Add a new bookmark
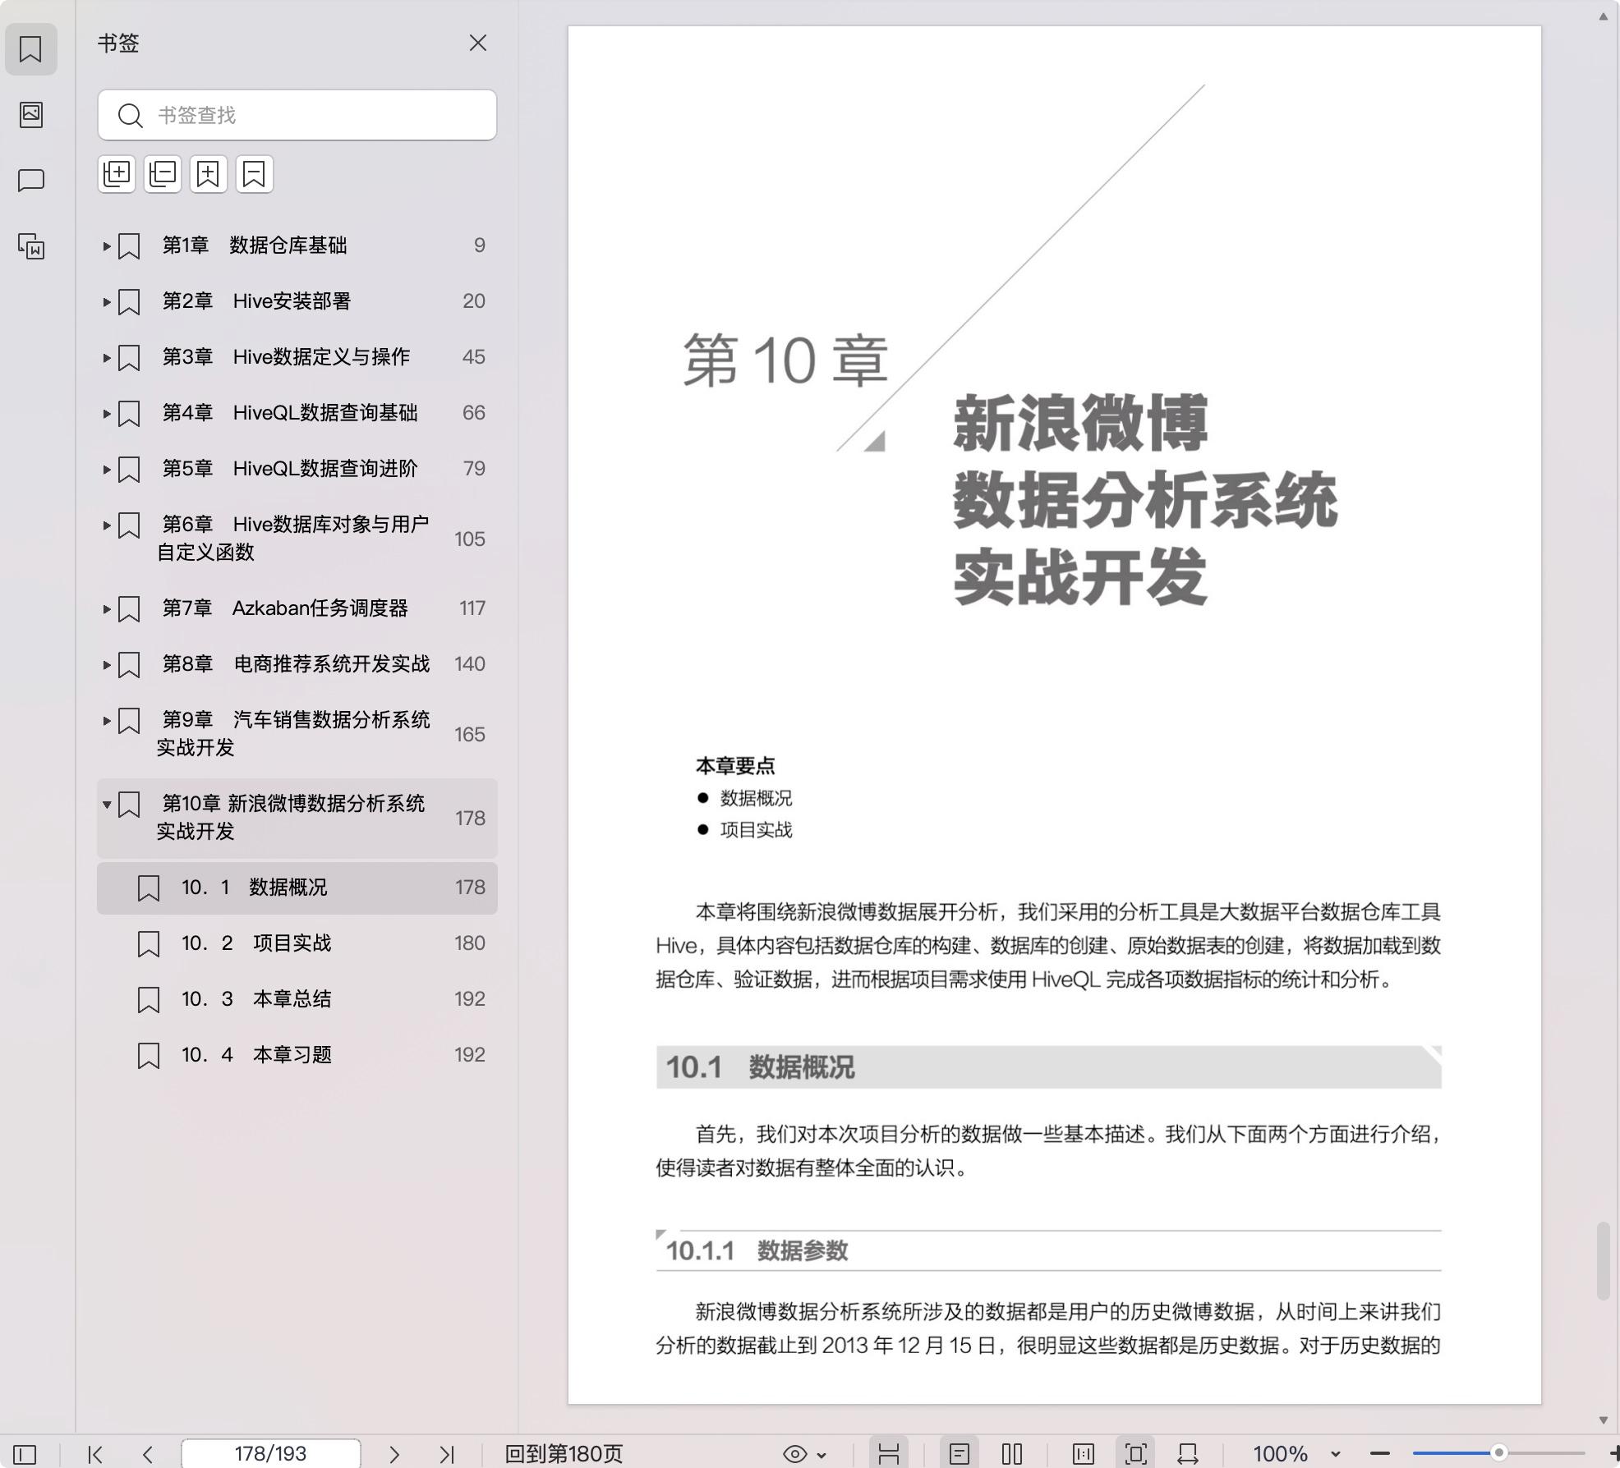 pos(209,174)
